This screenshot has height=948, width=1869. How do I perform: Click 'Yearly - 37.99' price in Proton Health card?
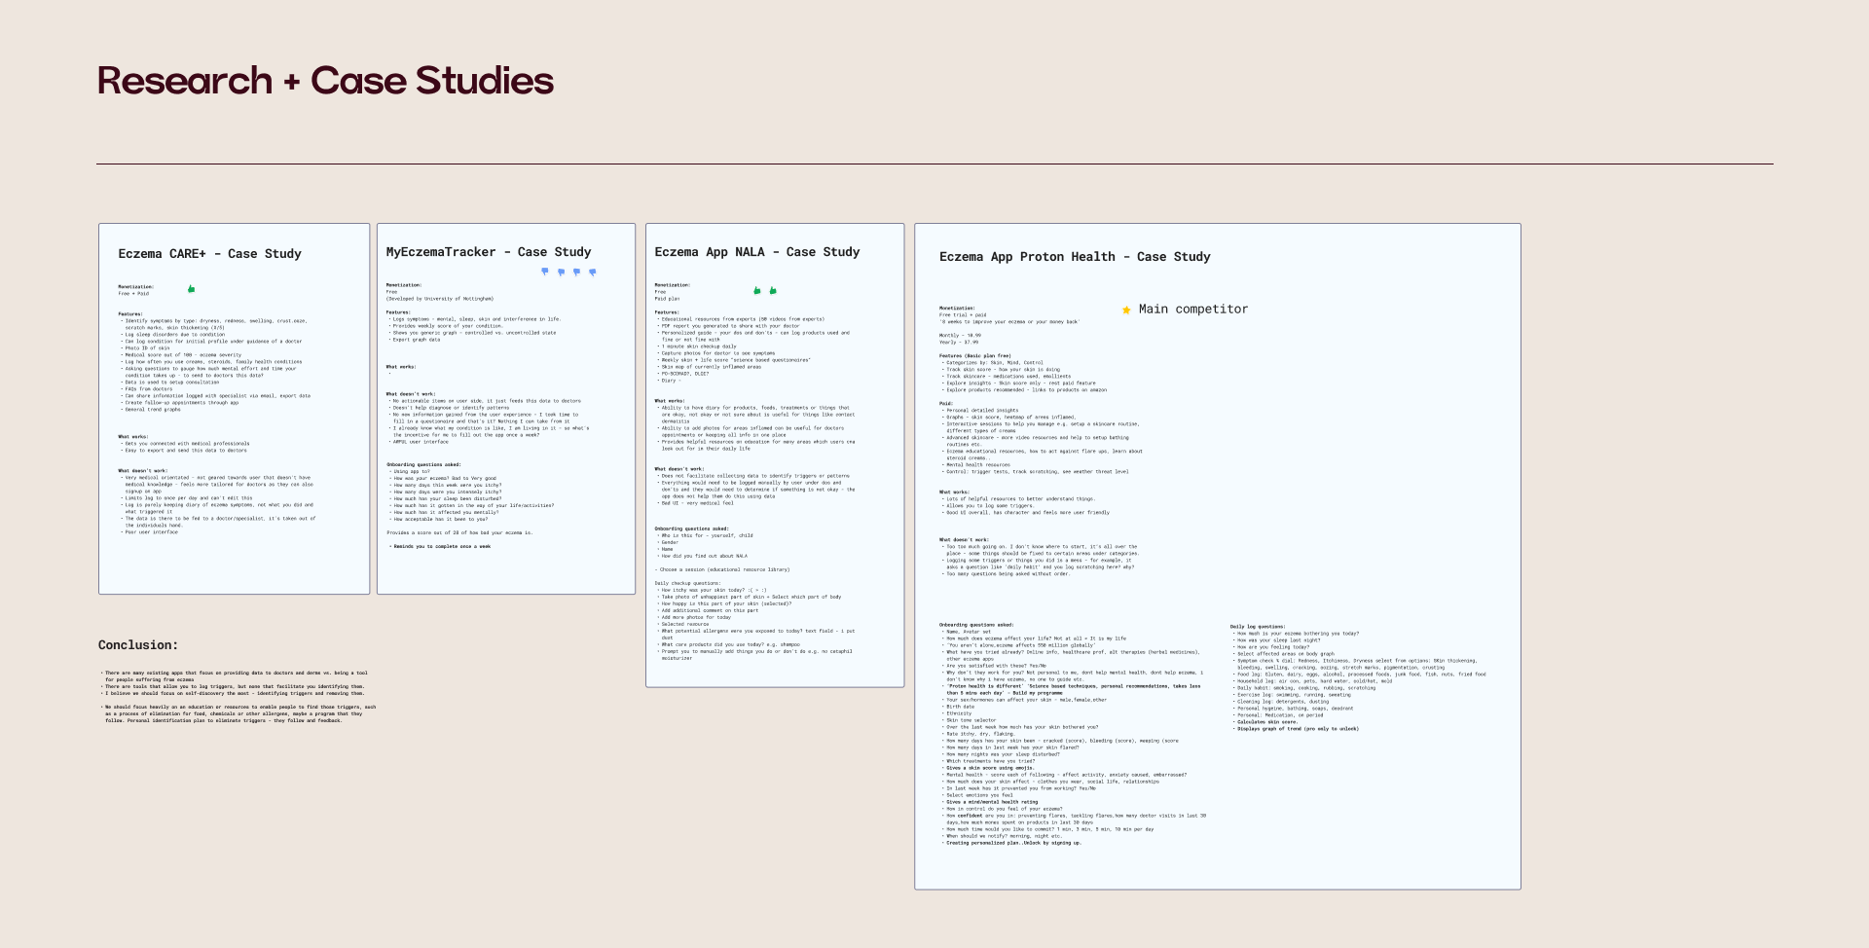click(x=959, y=343)
